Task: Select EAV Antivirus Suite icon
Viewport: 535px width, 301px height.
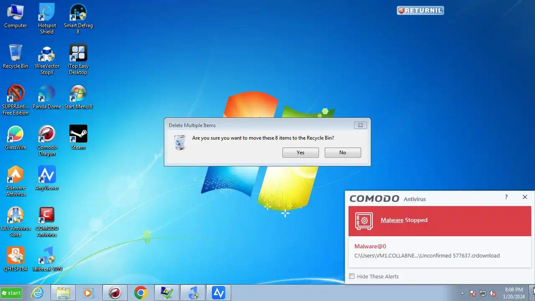Action: (x=15, y=222)
